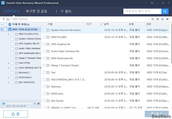Click the HDD 10TB drive icon in tree
The width and height of the screenshot is (172, 119).
click(x=10, y=29)
